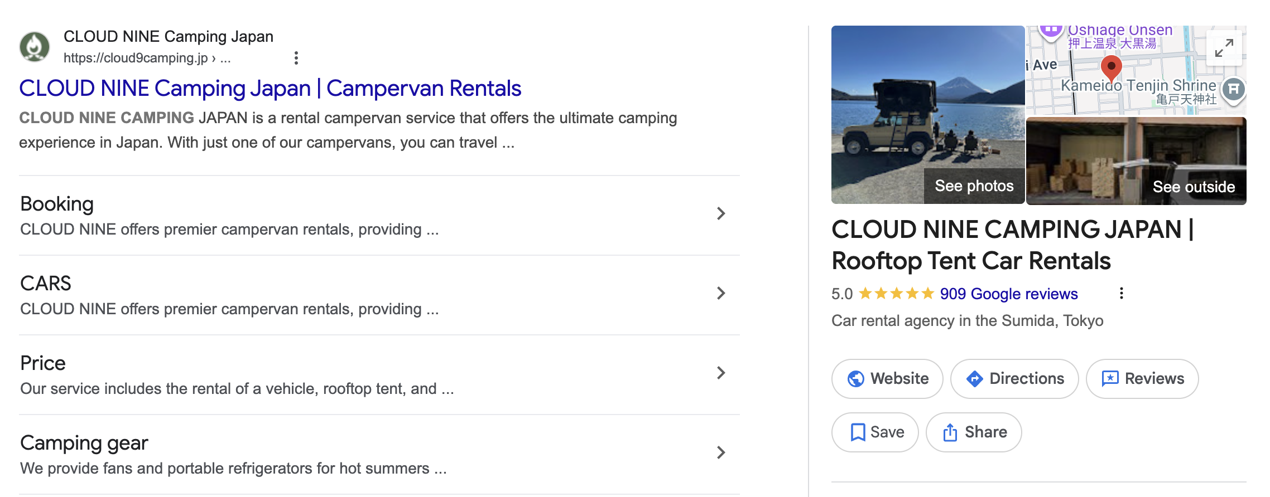
Task: Open the CLOUD NINE Camping Japan title link
Action: coord(270,89)
